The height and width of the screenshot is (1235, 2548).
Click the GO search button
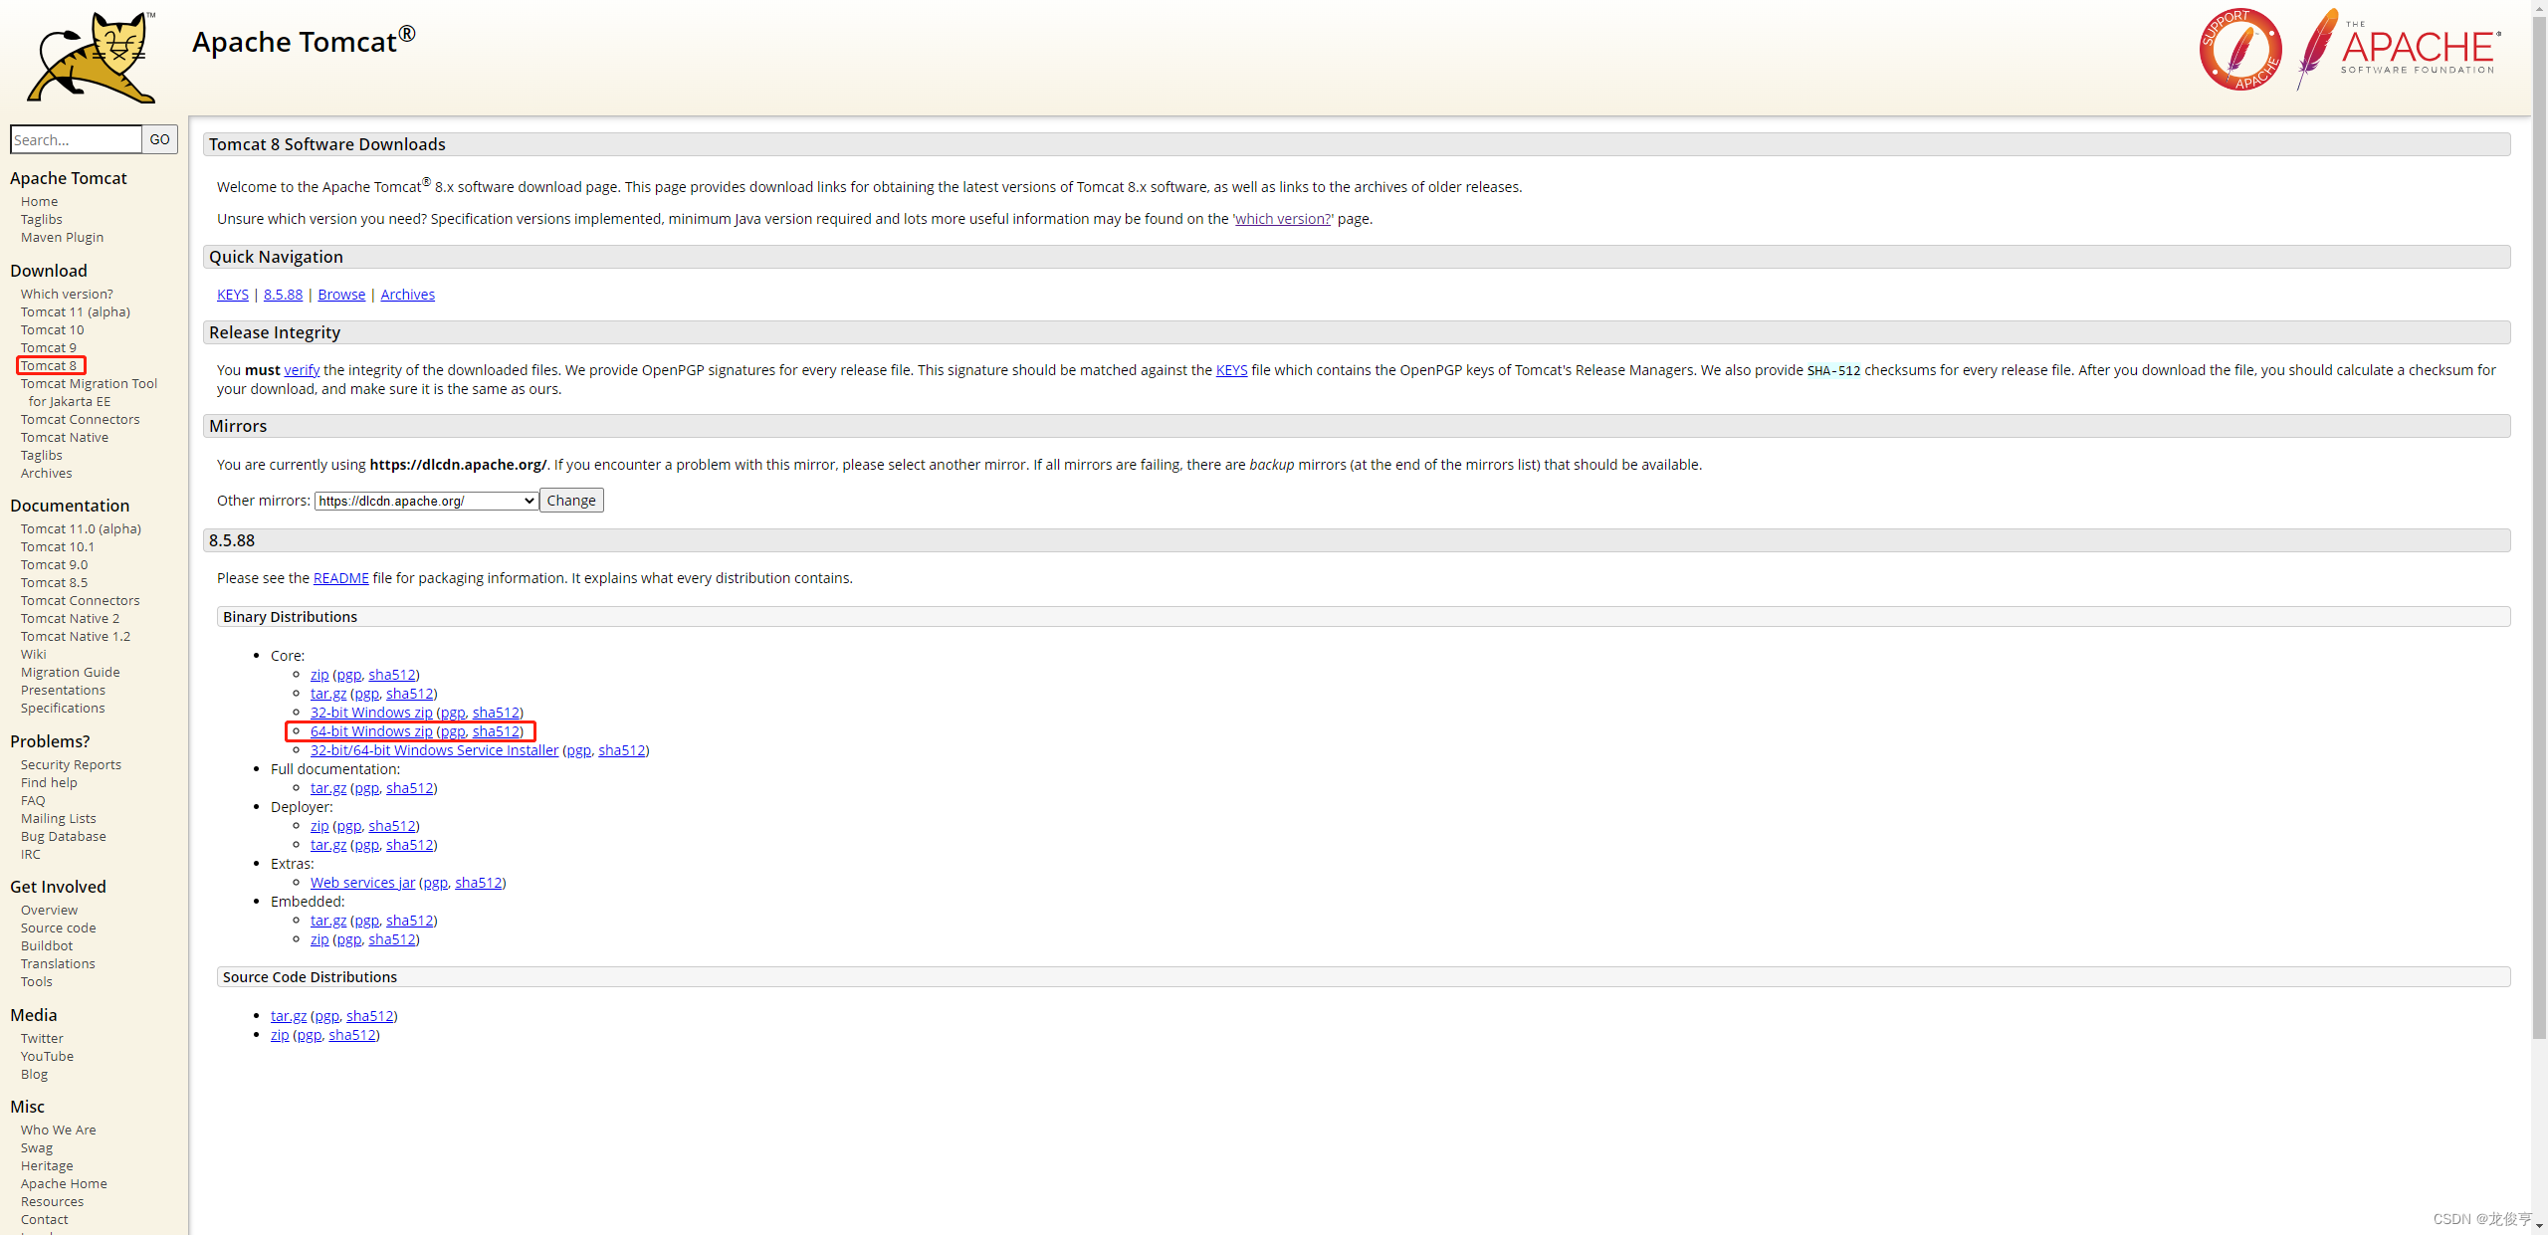pyautogui.click(x=159, y=139)
